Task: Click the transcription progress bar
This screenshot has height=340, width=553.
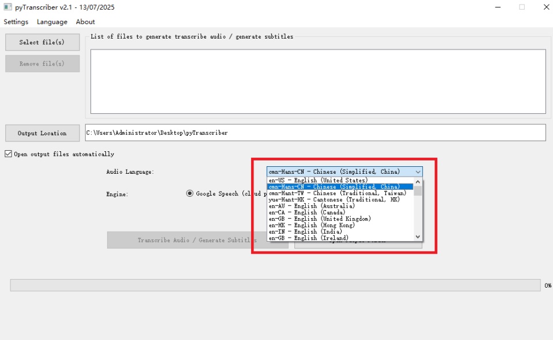Action: (275, 285)
